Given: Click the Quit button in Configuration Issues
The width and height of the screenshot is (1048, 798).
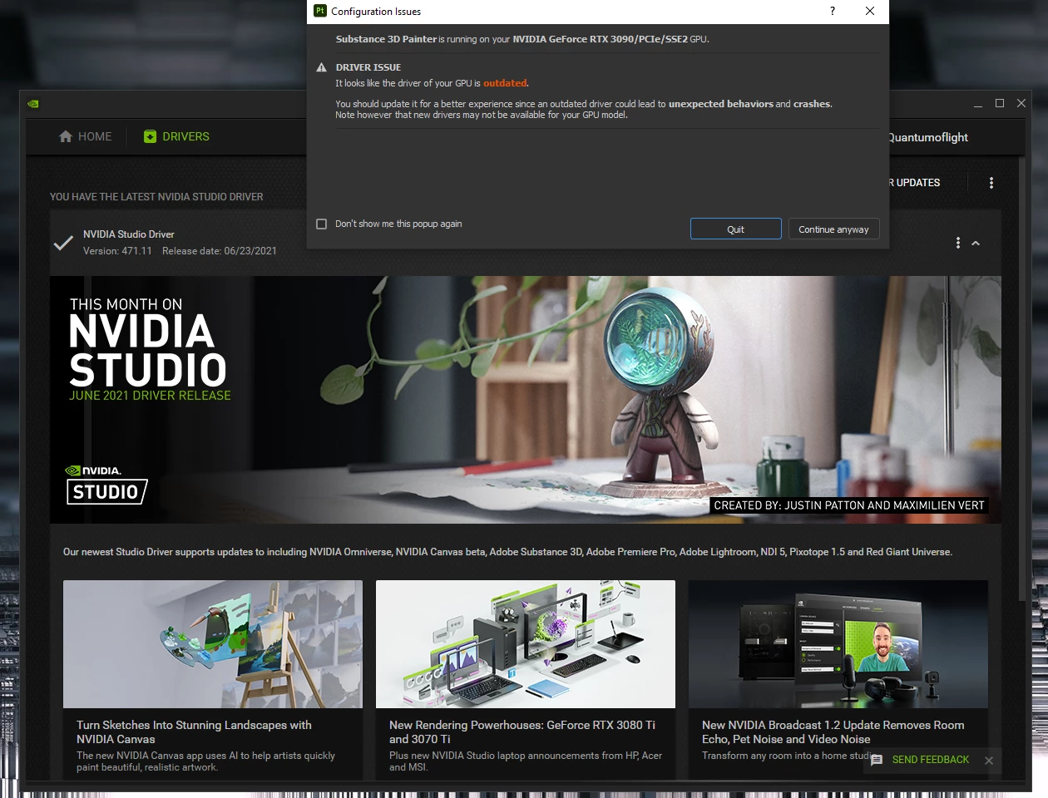Looking at the screenshot, I should 736,229.
